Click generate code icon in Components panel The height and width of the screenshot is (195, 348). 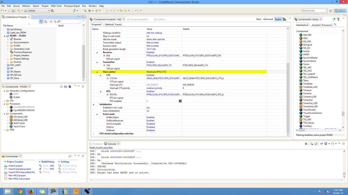click(x=70, y=86)
